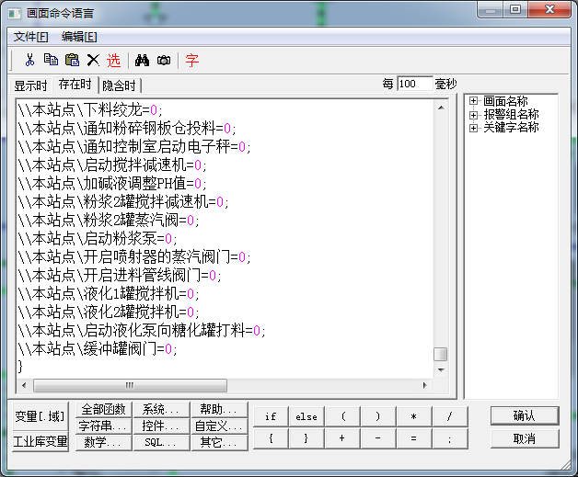Open the 其它... functions
This screenshot has height=477, width=578.
click(219, 442)
